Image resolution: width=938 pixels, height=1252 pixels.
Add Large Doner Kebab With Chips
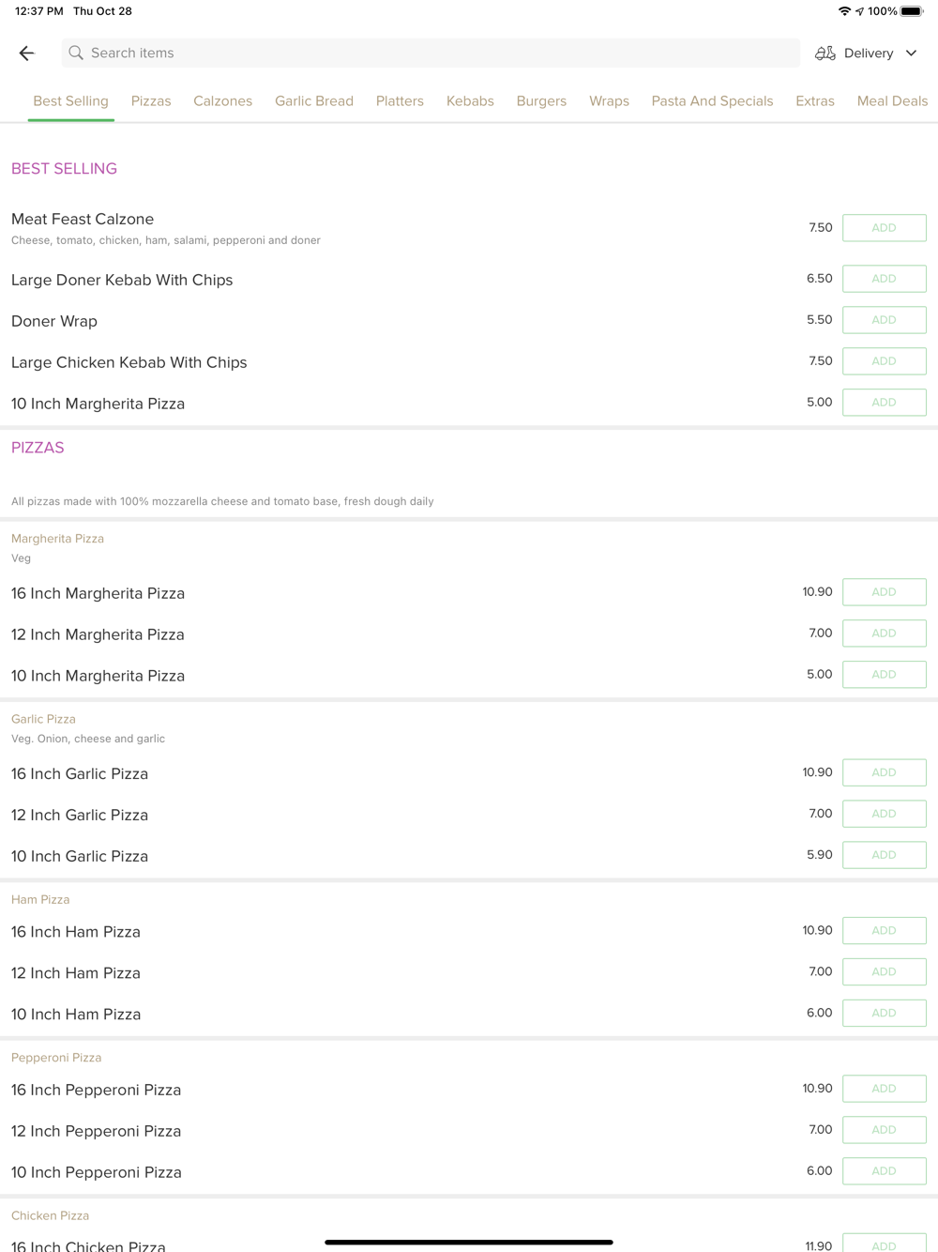(x=885, y=279)
